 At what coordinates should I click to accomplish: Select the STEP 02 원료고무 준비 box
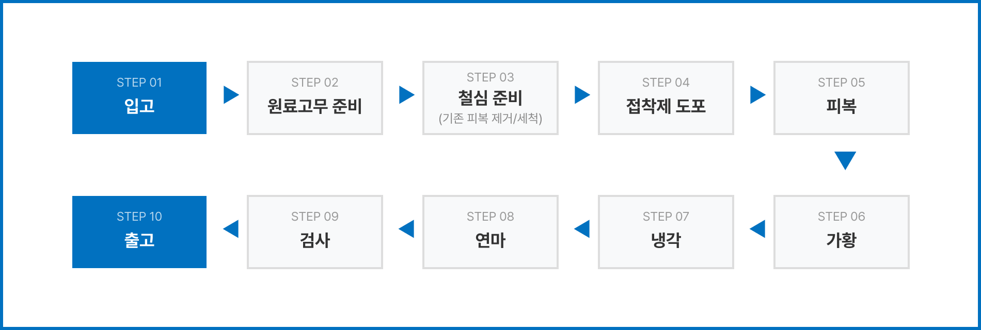point(315,98)
